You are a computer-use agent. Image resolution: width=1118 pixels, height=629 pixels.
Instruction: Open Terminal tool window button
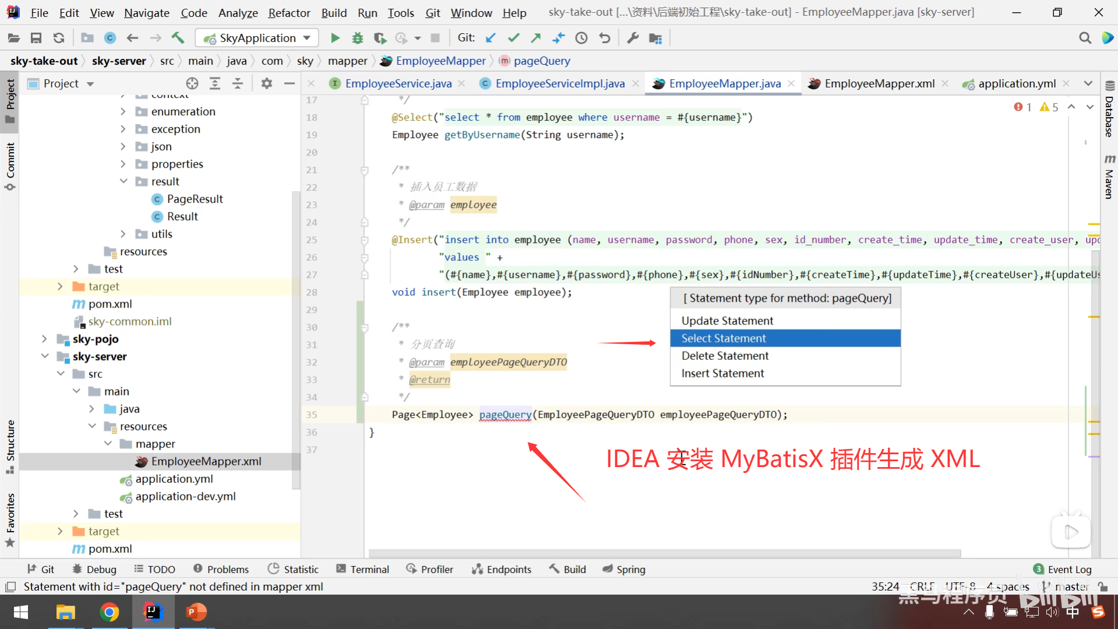tap(362, 569)
